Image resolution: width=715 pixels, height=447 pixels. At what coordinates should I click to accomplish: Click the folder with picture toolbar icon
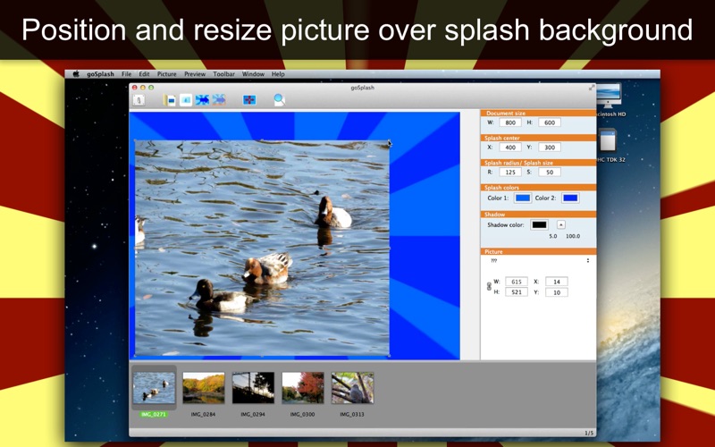[169, 100]
